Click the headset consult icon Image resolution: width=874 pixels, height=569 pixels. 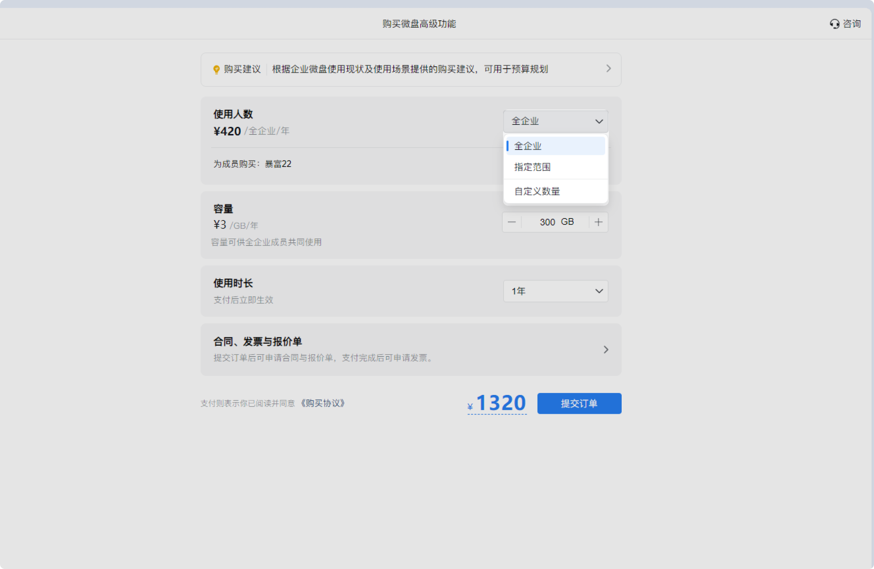(834, 24)
